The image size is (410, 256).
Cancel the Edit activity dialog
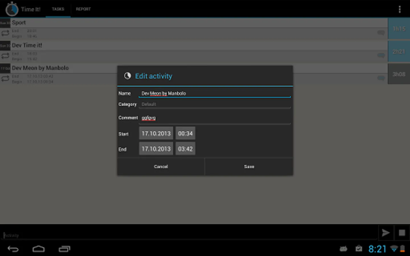click(x=161, y=167)
